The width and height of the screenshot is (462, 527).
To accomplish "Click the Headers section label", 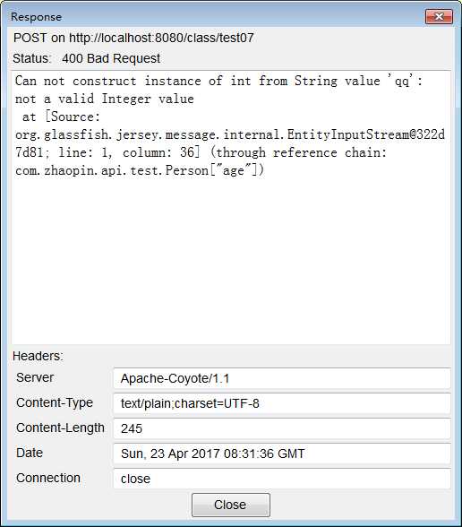I will (x=38, y=356).
